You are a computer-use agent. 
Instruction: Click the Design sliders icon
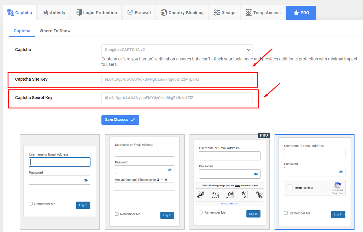click(x=217, y=12)
